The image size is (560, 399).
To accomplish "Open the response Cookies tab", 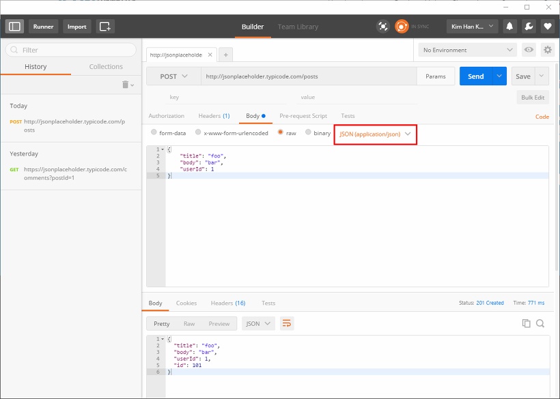I will click(186, 303).
